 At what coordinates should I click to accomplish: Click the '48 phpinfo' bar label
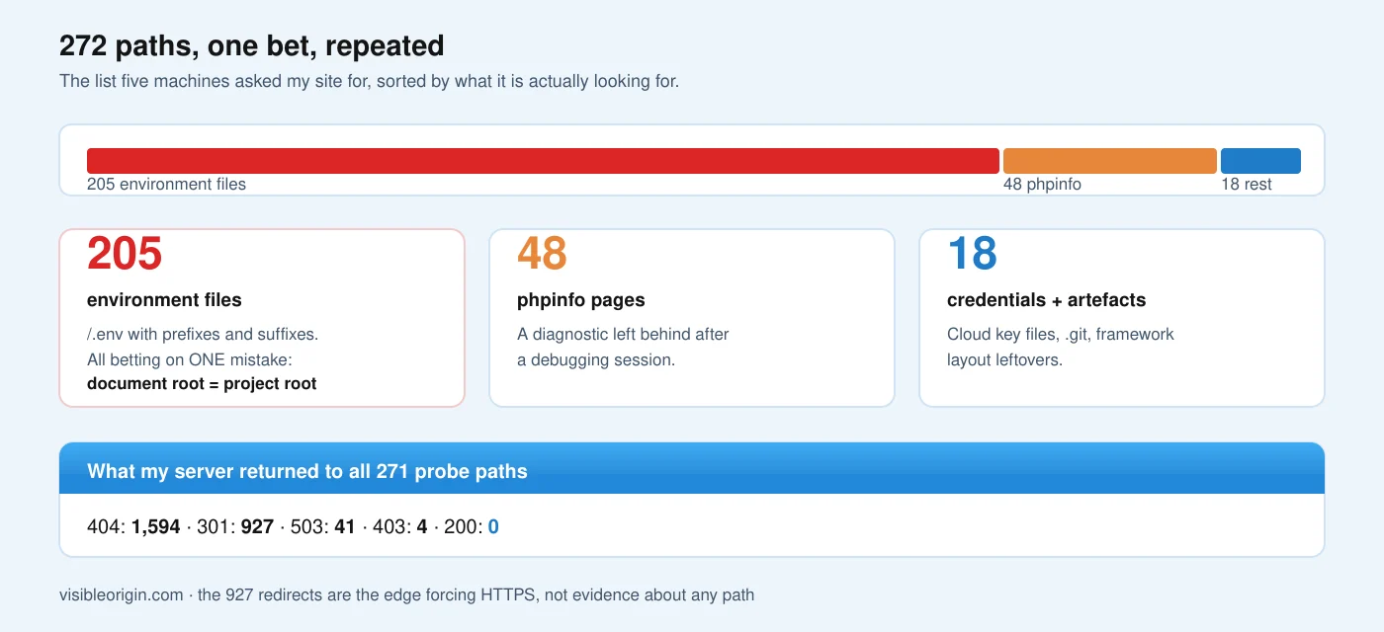click(1042, 185)
